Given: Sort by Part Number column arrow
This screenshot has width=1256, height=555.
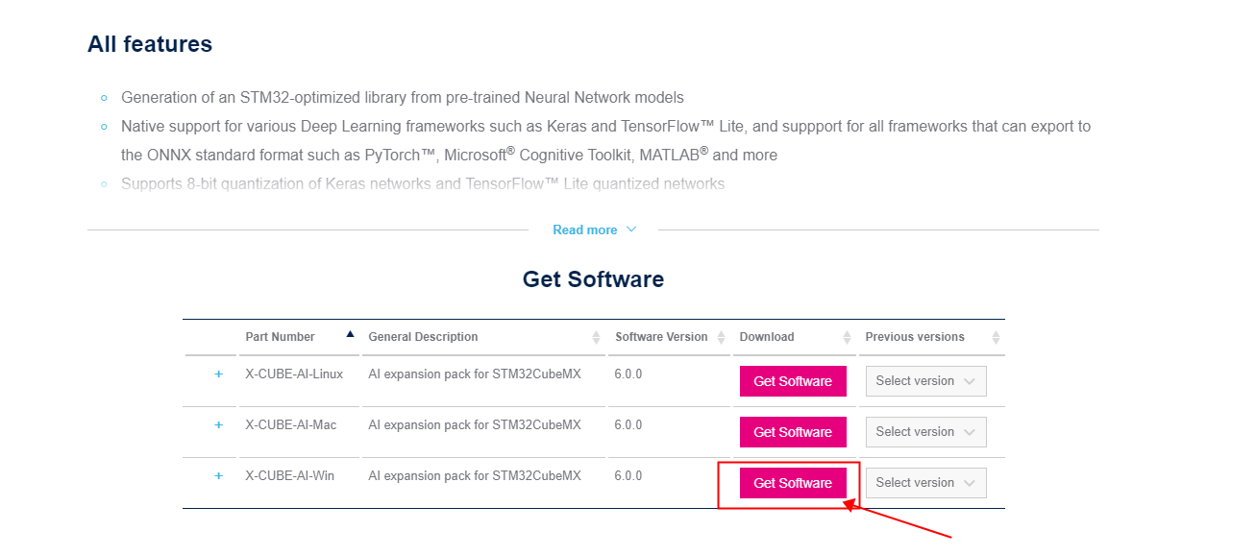Looking at the screenshot, I should pos(350,334).
